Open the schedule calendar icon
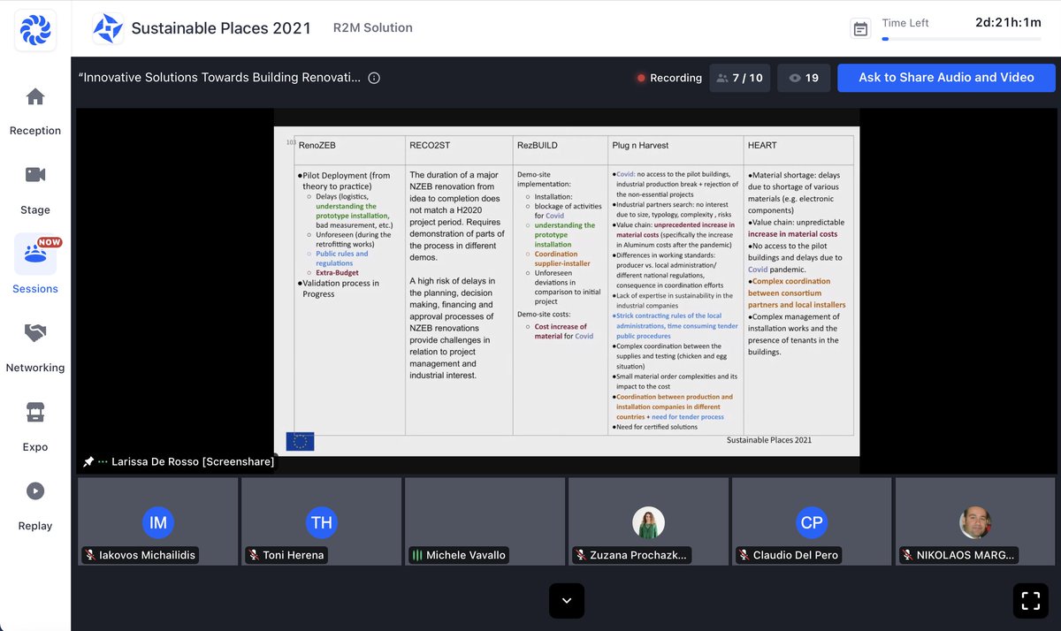 [x=860, y=29]
